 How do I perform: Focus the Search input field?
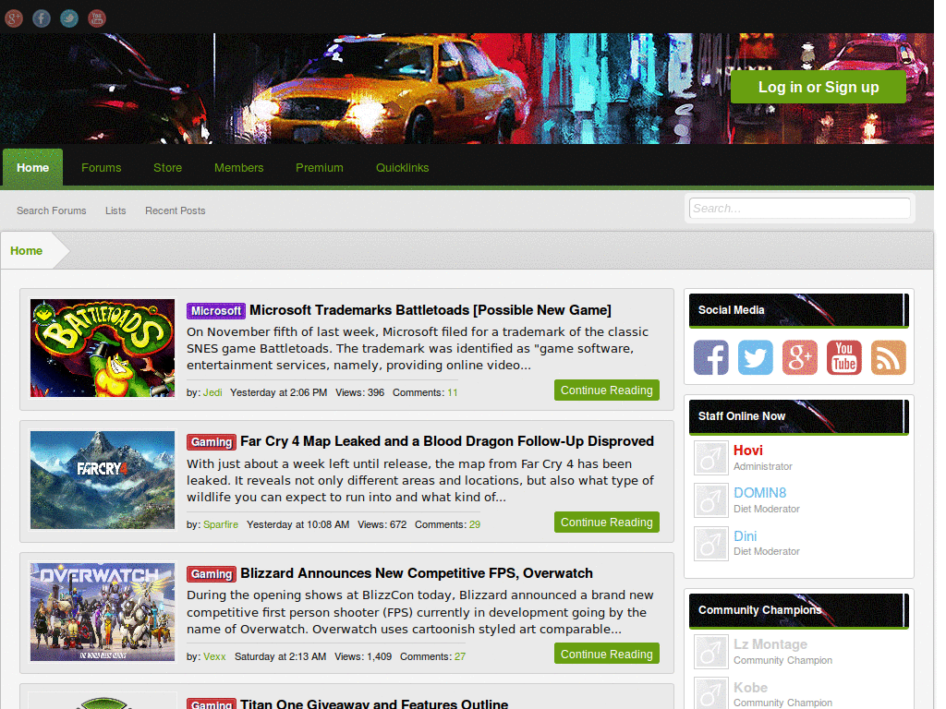coord(799,208)
